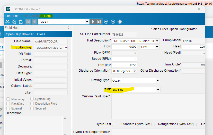Click the Decimals box in Field Help
Viewport: 213px width, 135px height.
[51, 67]
